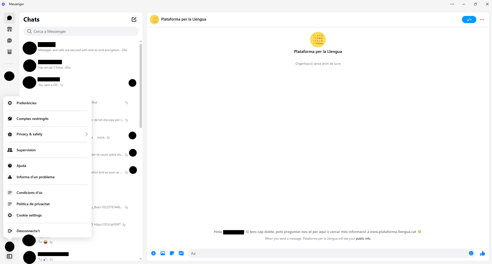
Task: Click the Preferències gear icon
Action: click(10, 103)
